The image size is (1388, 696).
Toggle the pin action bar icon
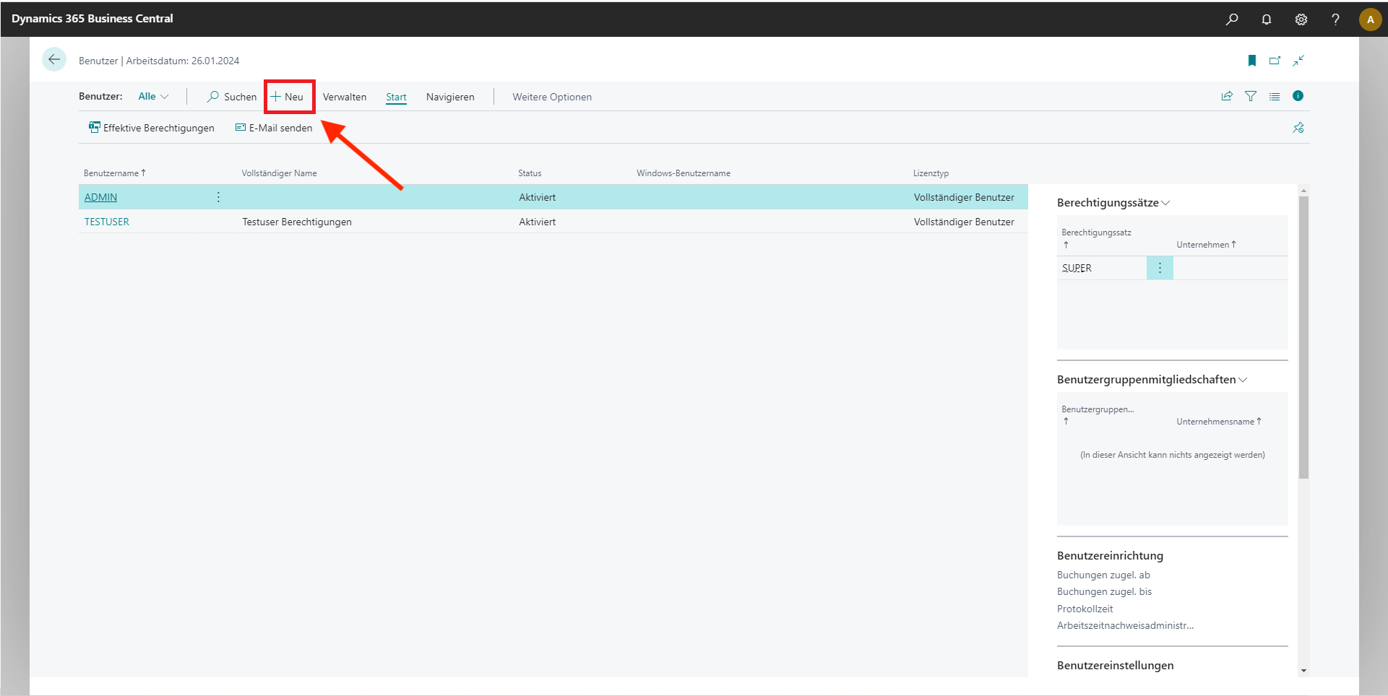1298,128
